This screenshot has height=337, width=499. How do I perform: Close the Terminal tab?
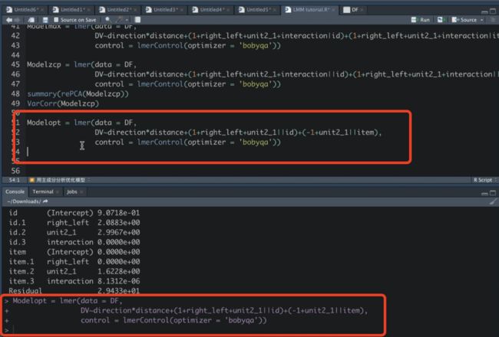[58, 191]
